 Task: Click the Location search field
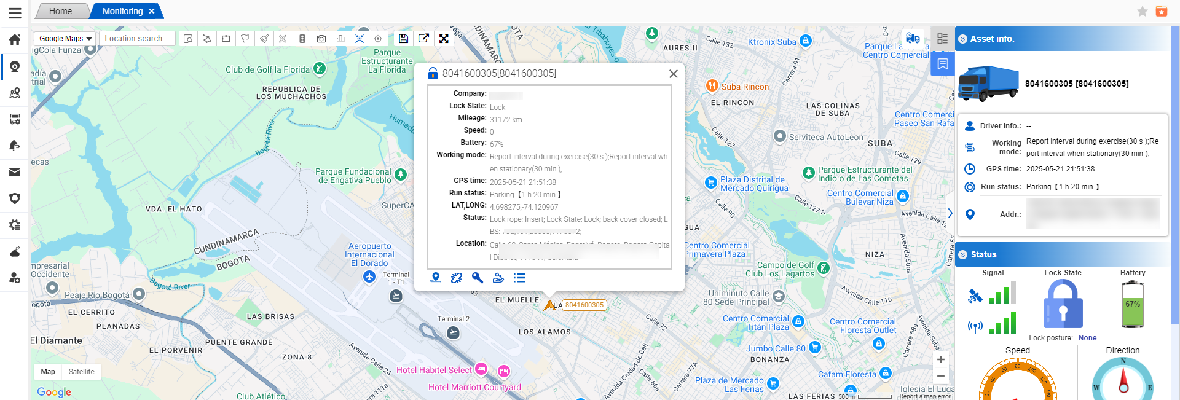click(137, 39)
